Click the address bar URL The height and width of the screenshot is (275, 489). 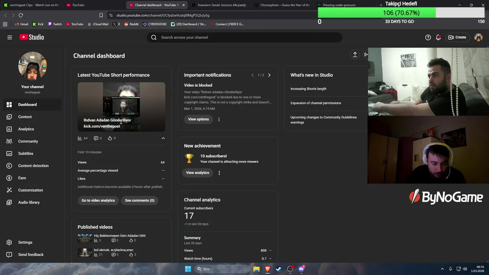[x=163, y=15]
